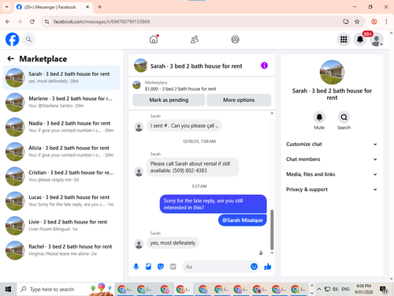This screenshot has width=394, height=296.
Task: Click the 'yes, most definately' message
Action: click(173, 243)
